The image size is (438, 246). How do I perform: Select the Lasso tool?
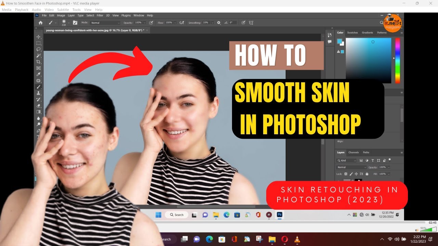click(38, 49)
